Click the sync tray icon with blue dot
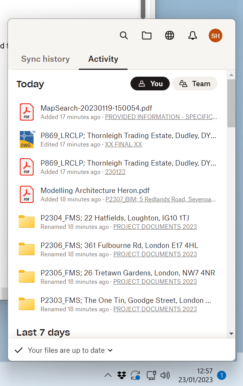The width and height of the screenshot is (243, 386). (x=135, y=375)
